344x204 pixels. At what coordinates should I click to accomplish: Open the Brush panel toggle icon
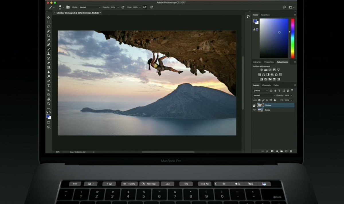68,7
